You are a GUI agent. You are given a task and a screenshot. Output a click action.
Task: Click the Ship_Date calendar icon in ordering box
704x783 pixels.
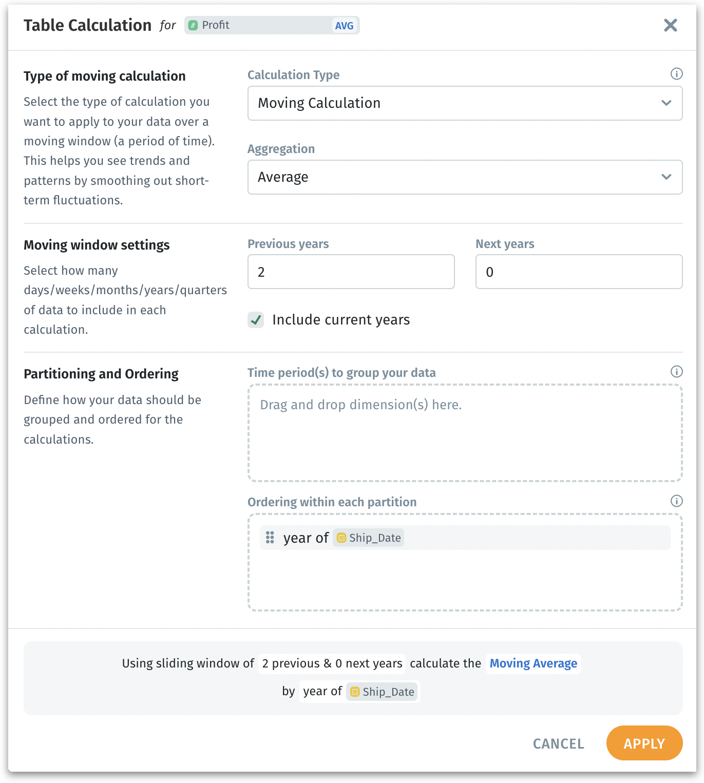point(341,538)
